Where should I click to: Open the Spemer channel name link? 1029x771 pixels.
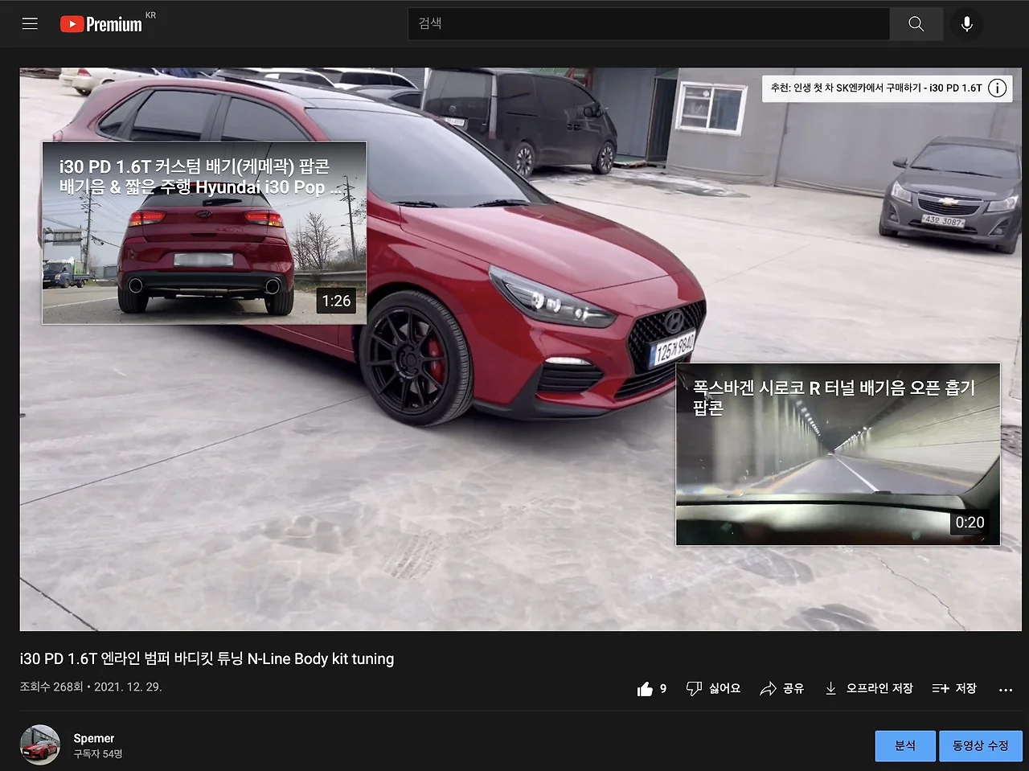click(x=94, y=738)
